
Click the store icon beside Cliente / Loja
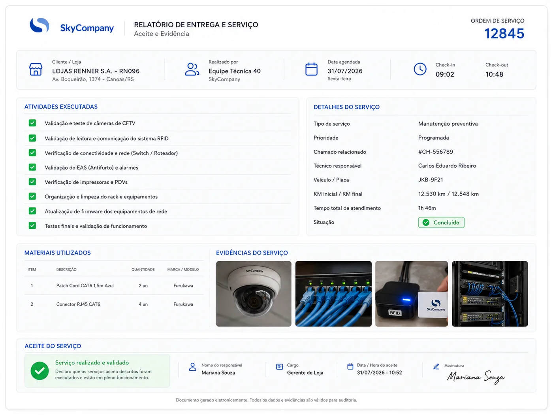click(x=36, y=69)
